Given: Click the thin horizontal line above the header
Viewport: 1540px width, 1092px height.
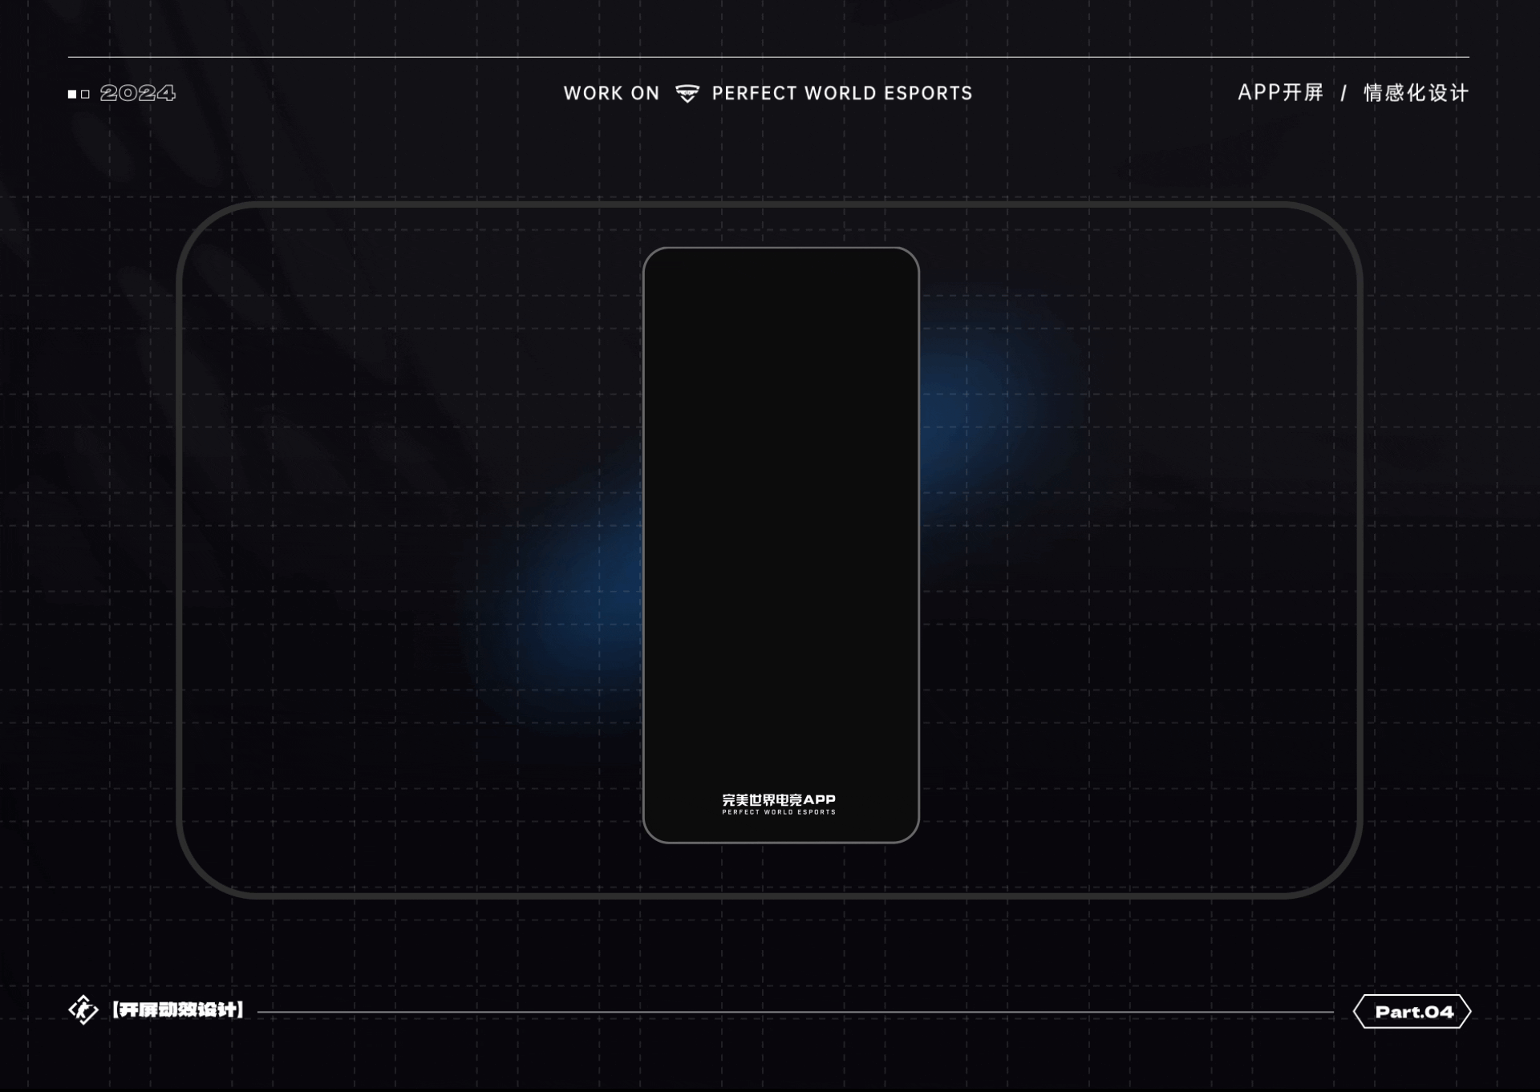Looking at the screenshot, I should coord(768,57).
